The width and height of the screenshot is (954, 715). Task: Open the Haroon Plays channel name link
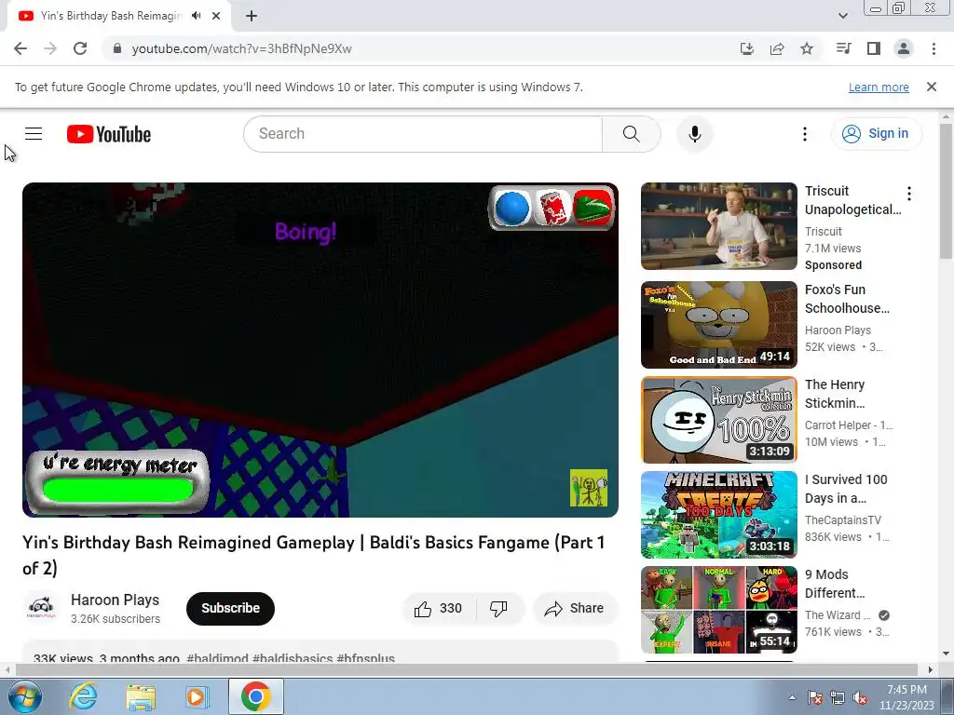click(x=115, y=600)
